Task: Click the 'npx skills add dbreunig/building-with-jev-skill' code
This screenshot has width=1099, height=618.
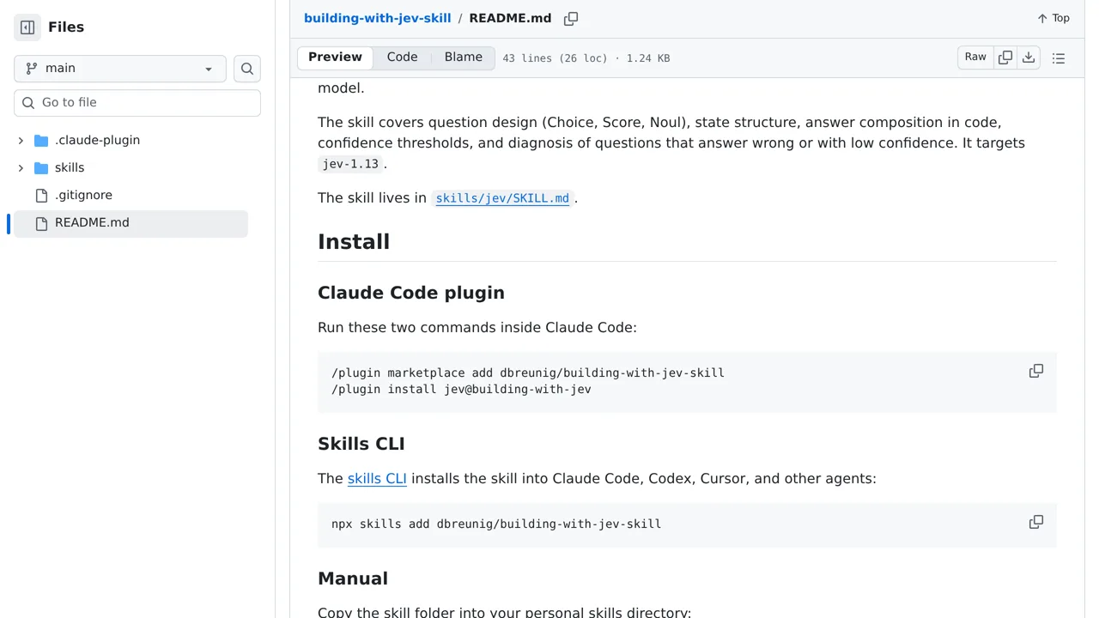Action: pyautogui.click(x=496, y=524)
